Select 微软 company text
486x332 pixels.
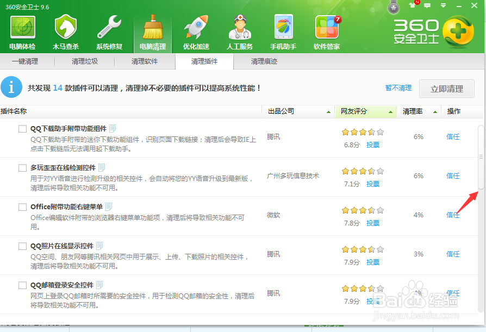[x=273, y=215]
